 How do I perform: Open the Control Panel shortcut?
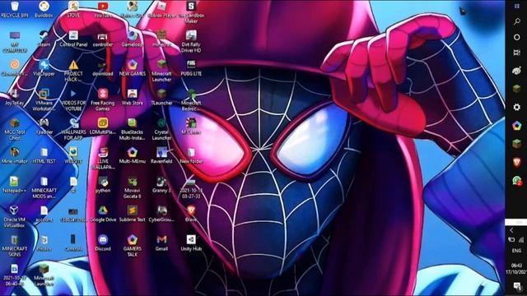coord(73,39)
